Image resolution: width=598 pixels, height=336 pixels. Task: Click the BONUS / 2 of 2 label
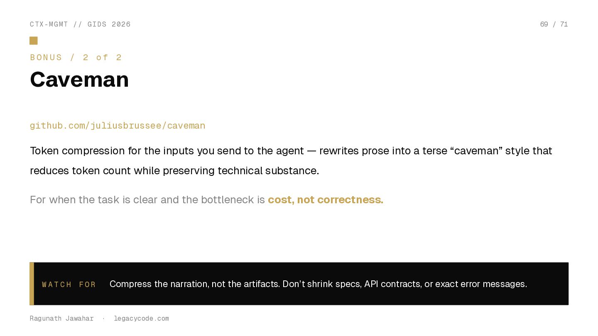(76, 58)
